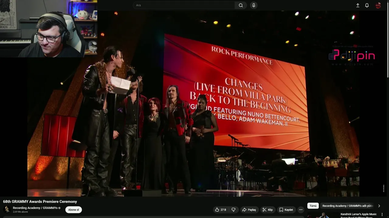Open the upload/create icon in header
Screen dimensions: 389x218
coord(358,5)
